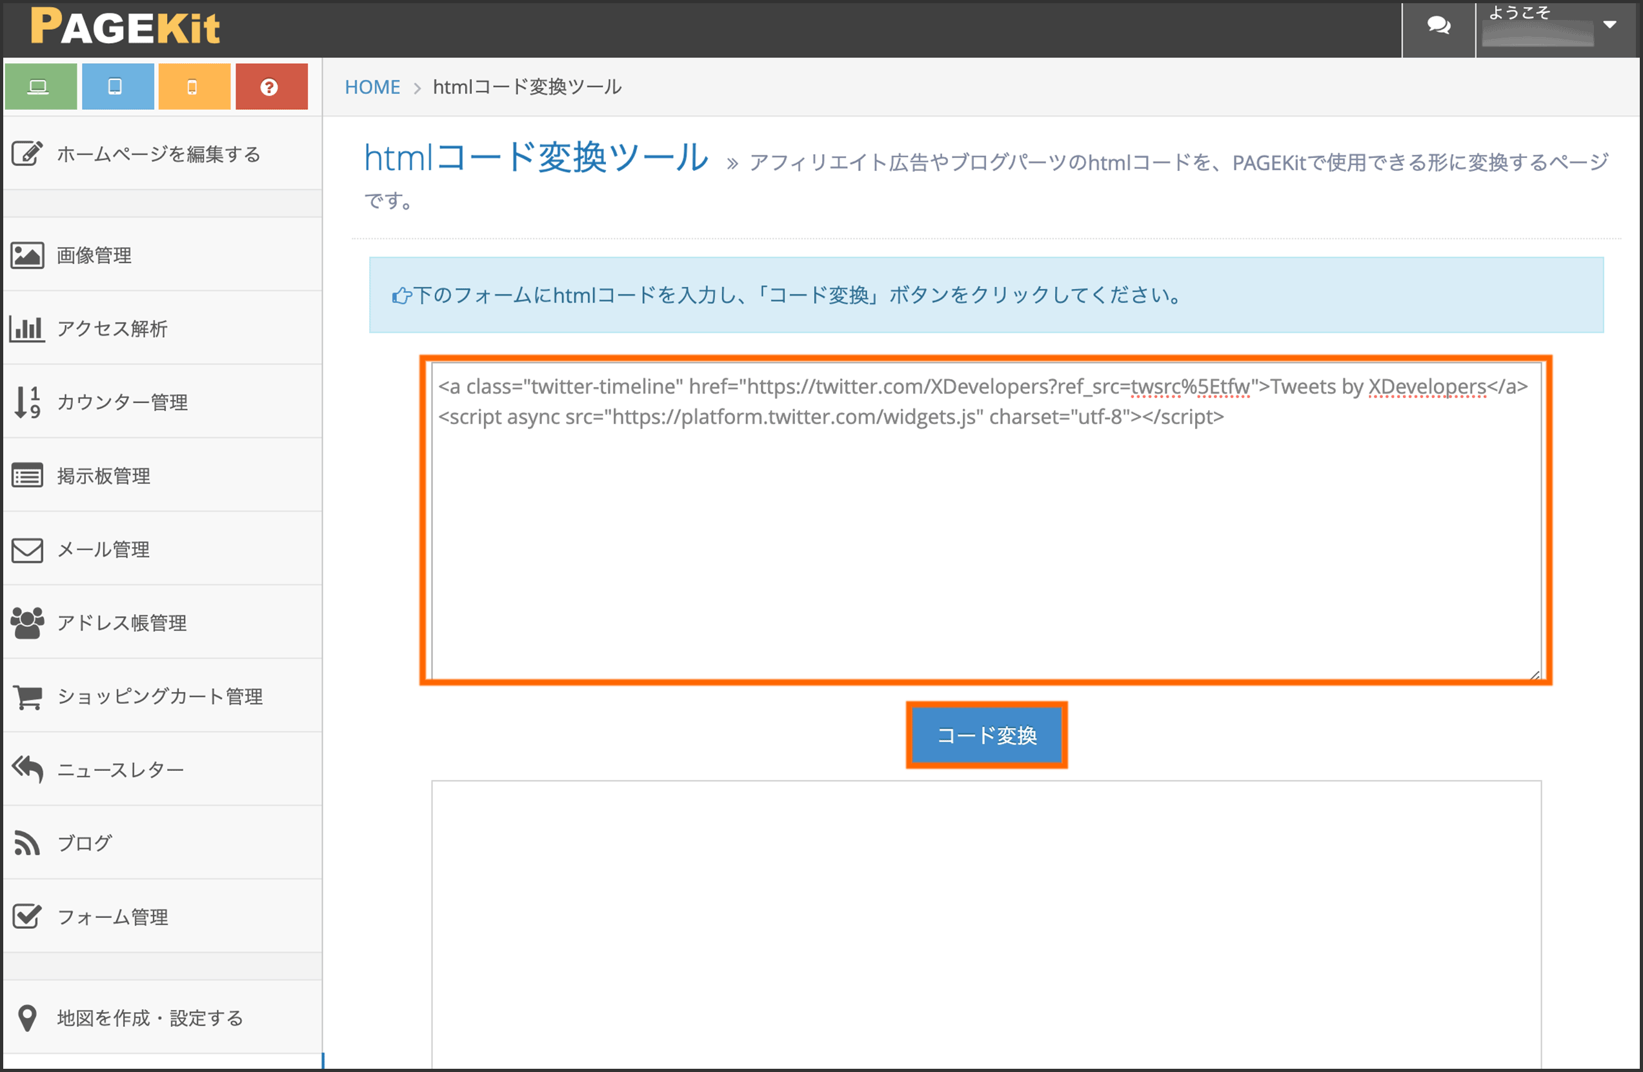Viewport: 1643px width, 1072px height.
Task: Open the red help question-mark button
Action: 271,87
